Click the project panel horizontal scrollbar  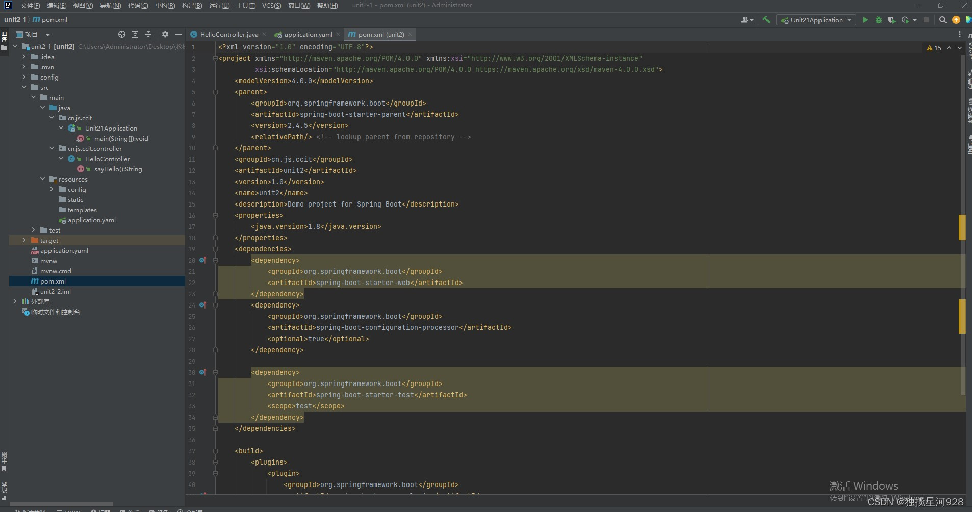61,503
